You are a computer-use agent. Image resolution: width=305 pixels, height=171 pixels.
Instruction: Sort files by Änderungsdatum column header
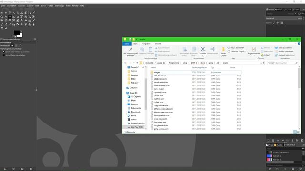199,67
